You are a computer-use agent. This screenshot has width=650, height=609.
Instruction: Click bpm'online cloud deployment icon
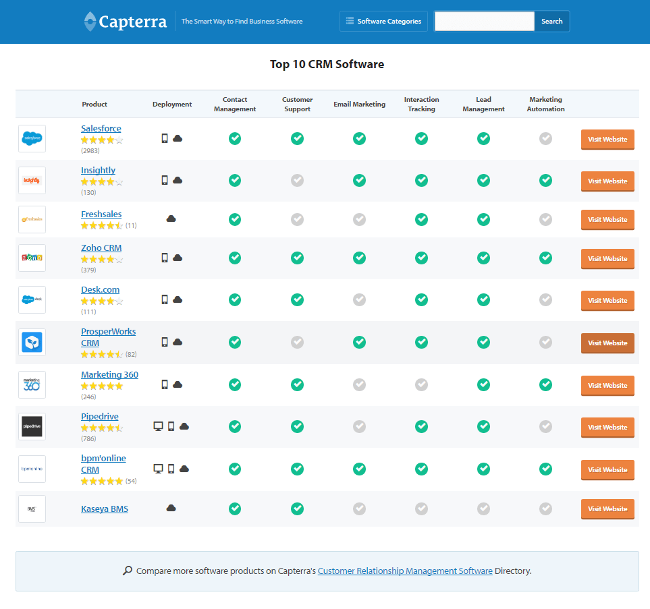[184, 469]
